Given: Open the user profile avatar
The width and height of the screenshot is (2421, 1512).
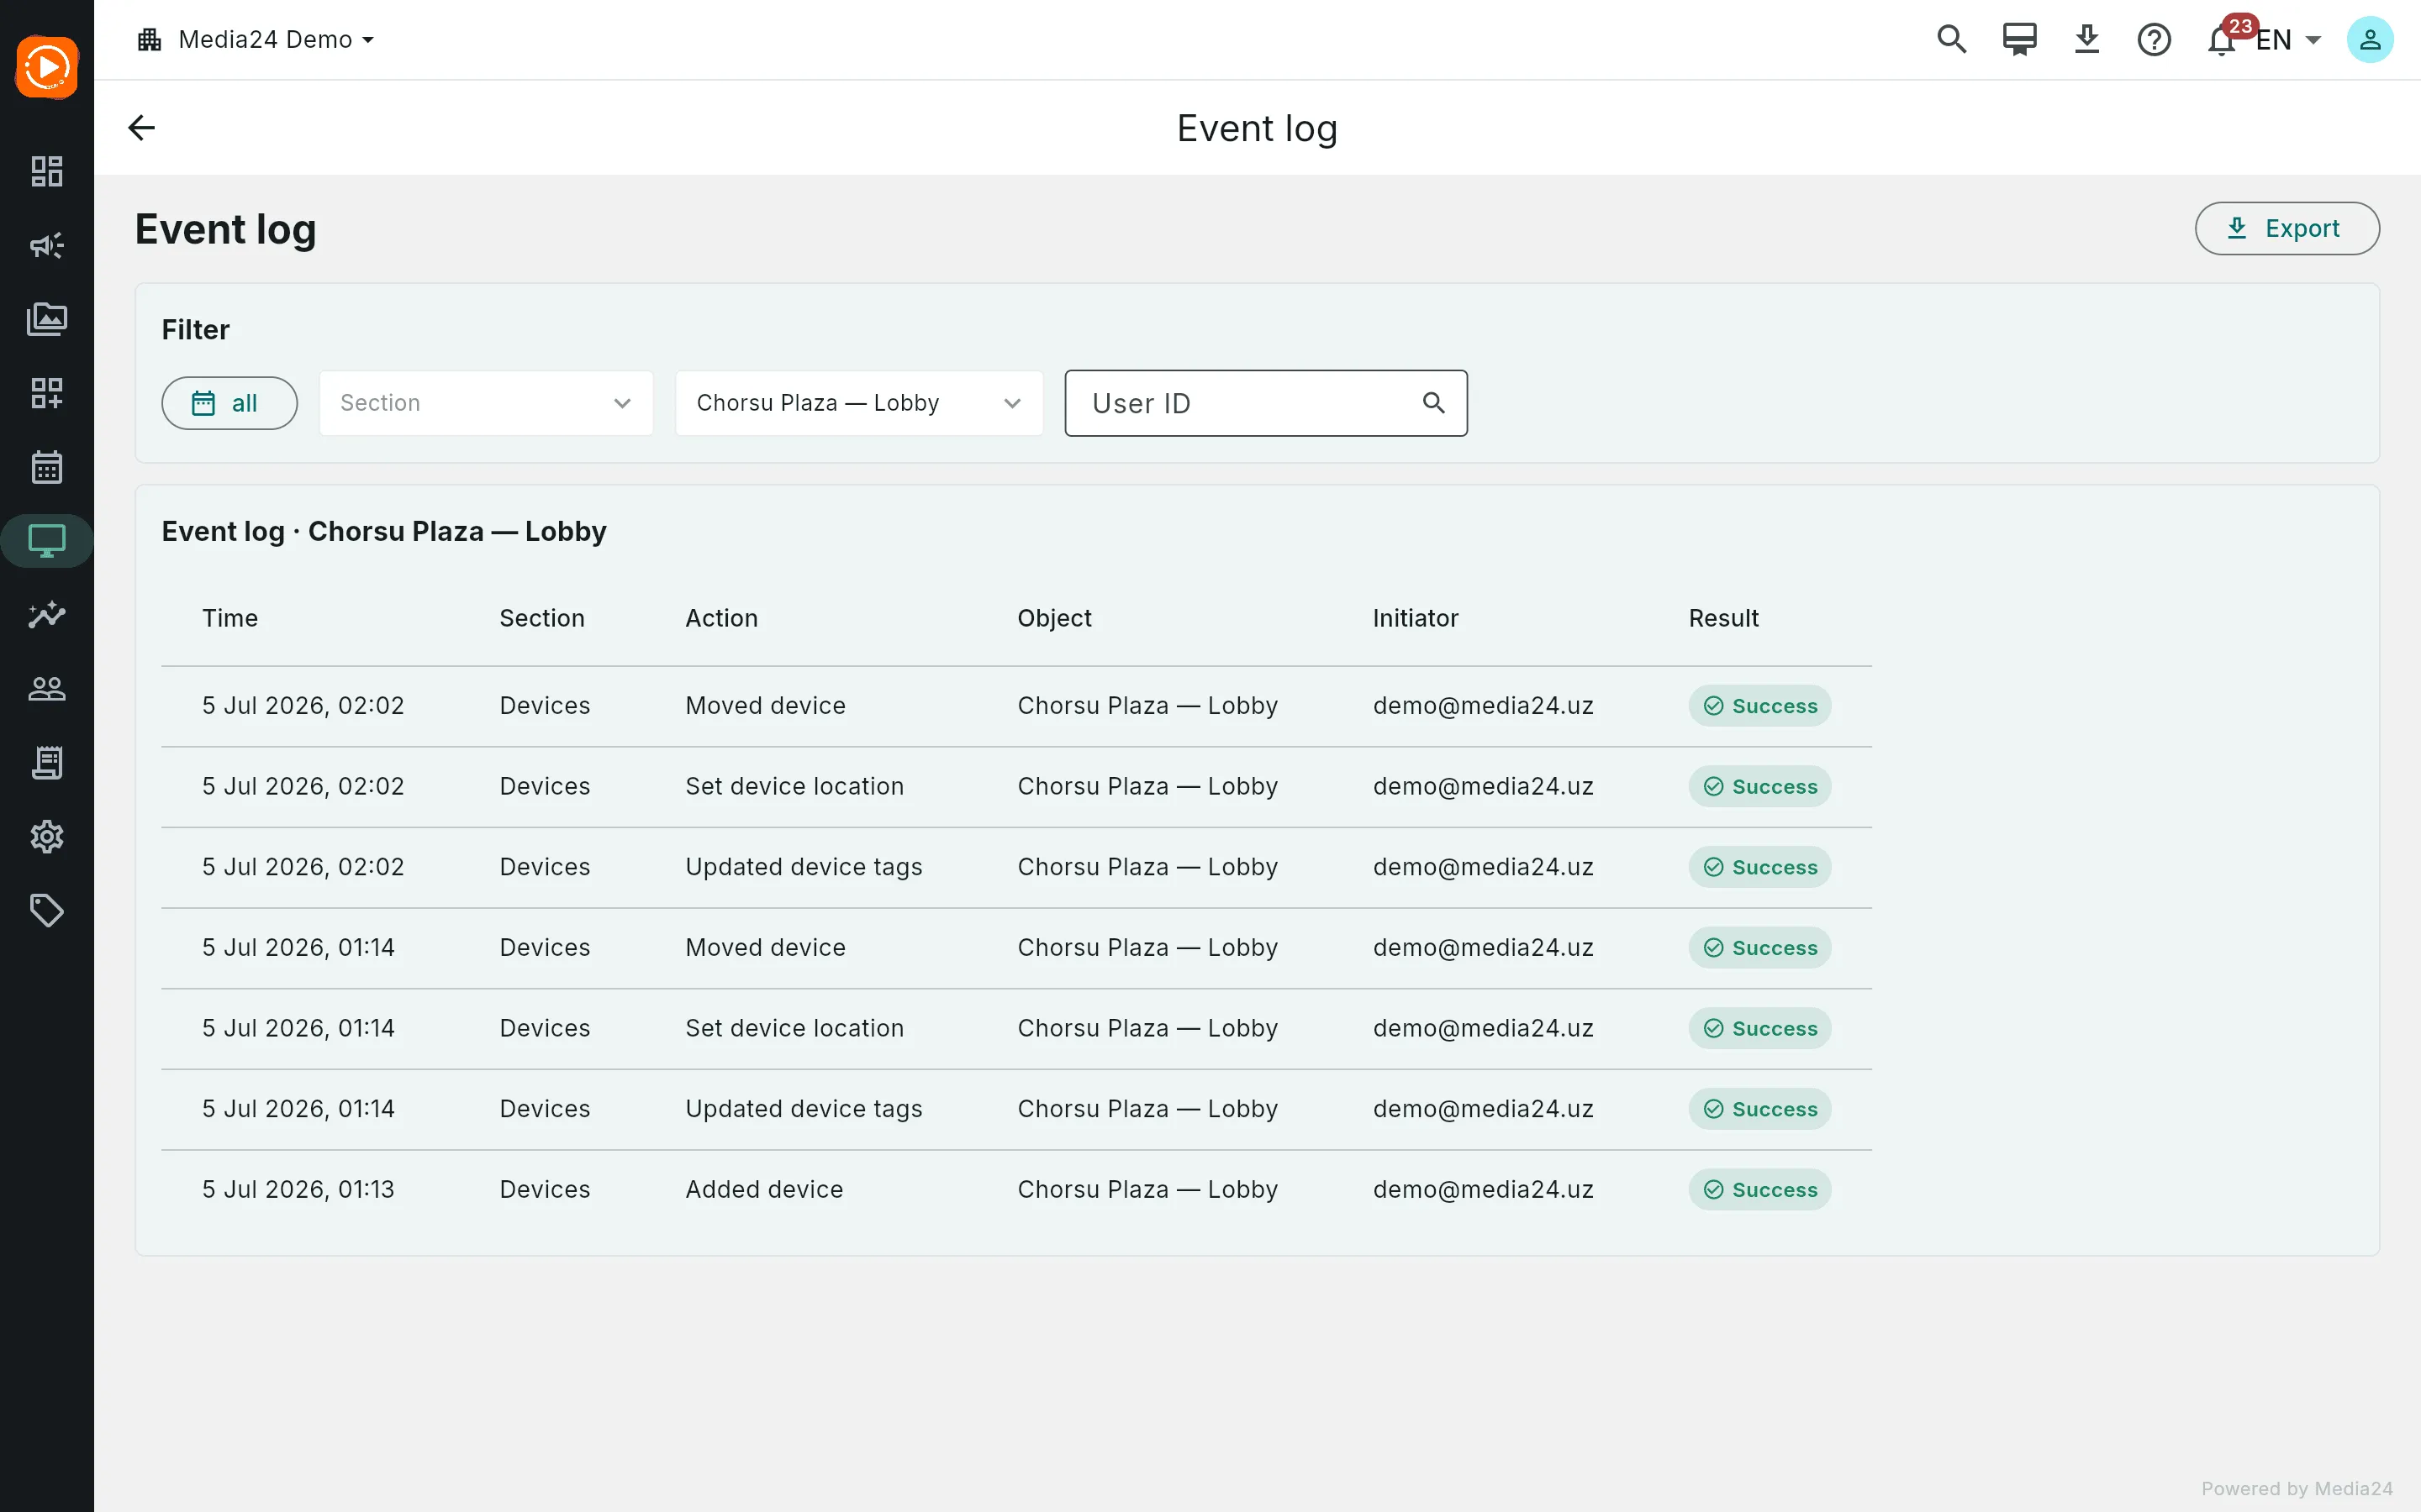Looking at the screenshot, I should [x=2370, y=40].
